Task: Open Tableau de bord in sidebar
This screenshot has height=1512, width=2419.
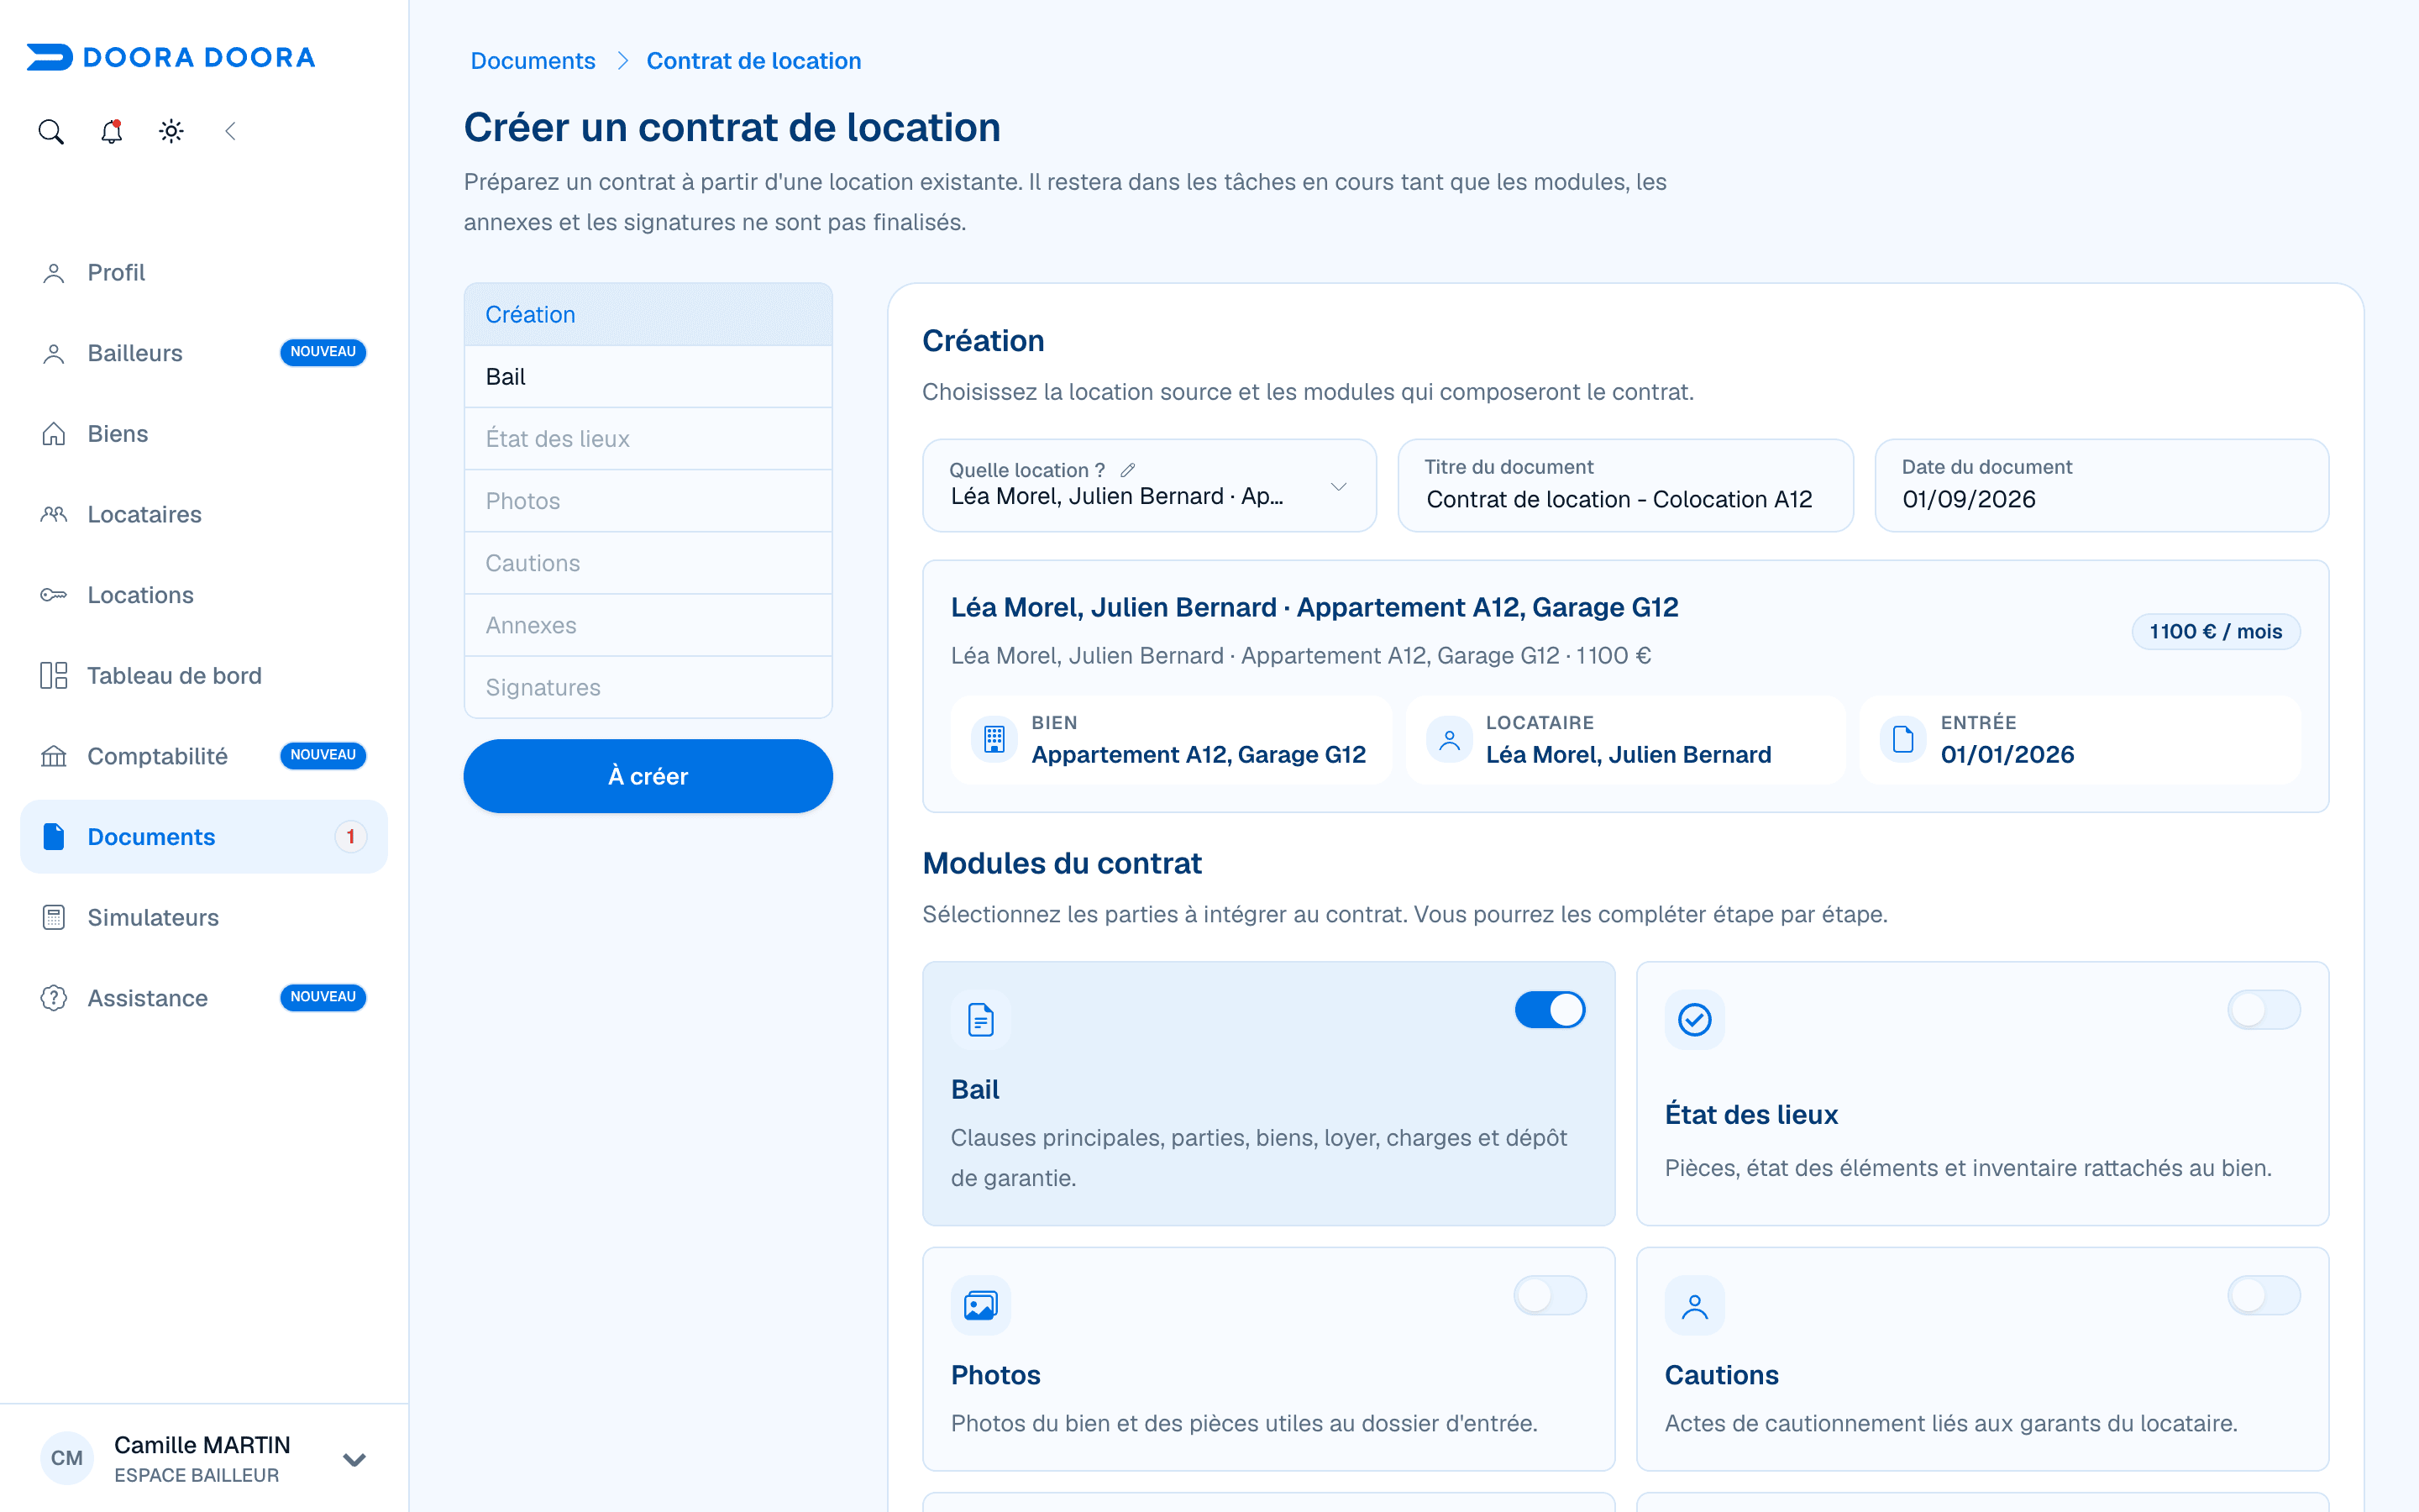Action: [x=204, y=676]
